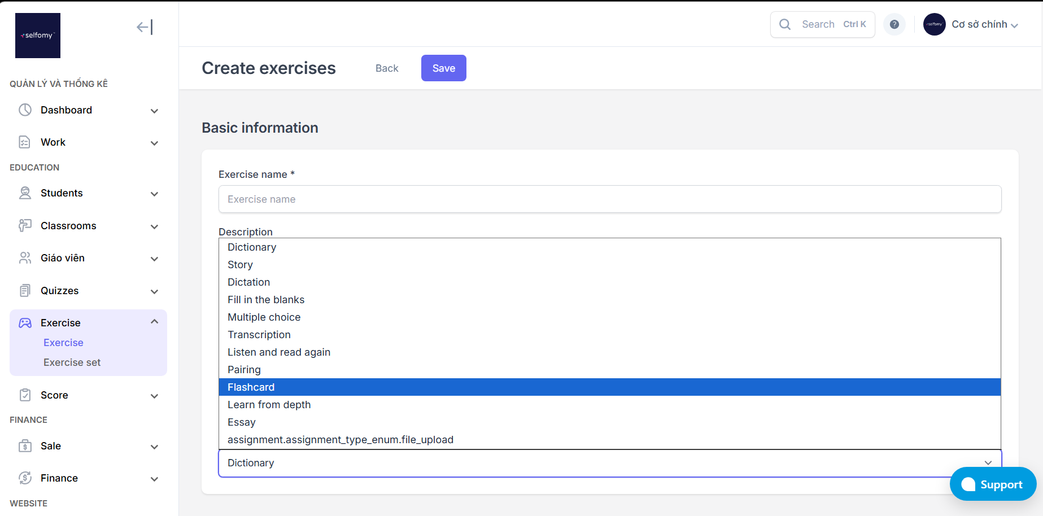Select Flashcard from the type list
1043x516 pixels.
click(x=251, y=387)
